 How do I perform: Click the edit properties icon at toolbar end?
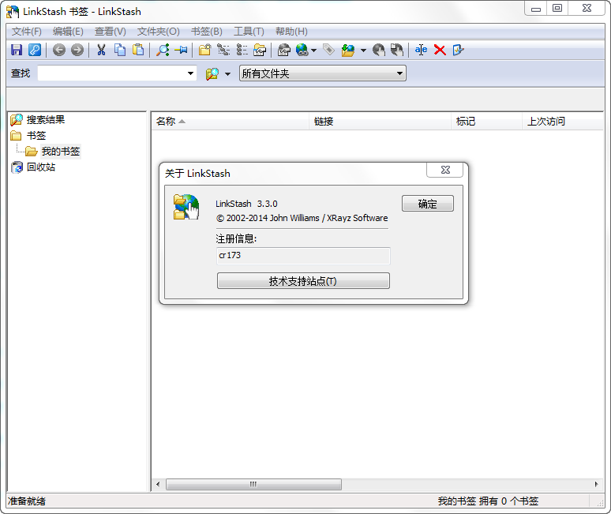tap(458, 50)
